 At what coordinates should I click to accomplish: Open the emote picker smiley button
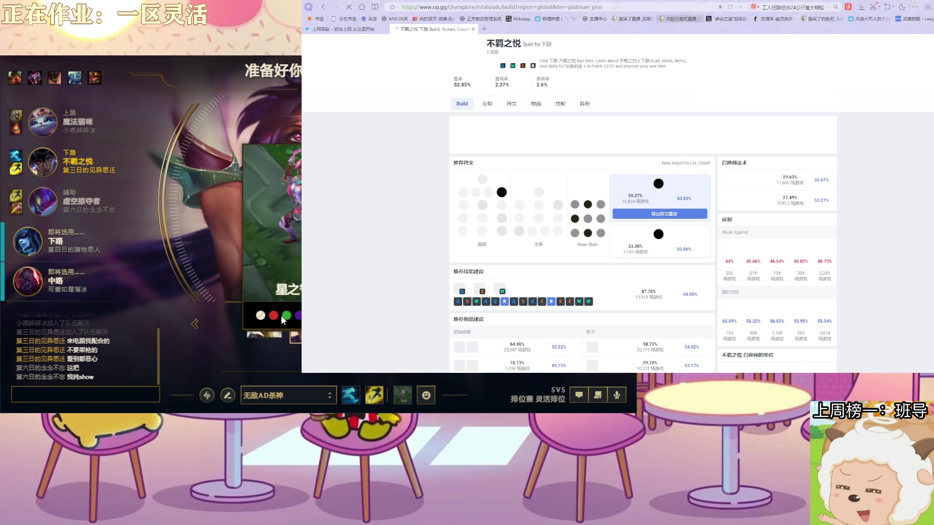click(x=426, y=395)
